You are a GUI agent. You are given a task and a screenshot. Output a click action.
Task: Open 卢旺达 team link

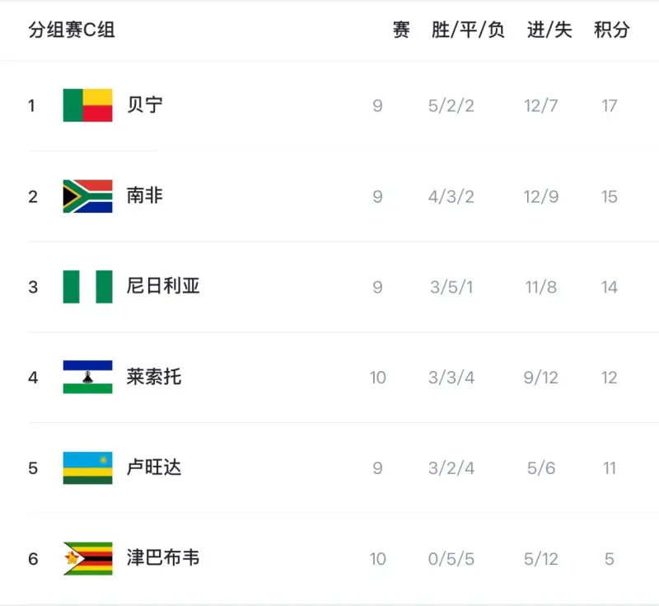click(154, 468)
